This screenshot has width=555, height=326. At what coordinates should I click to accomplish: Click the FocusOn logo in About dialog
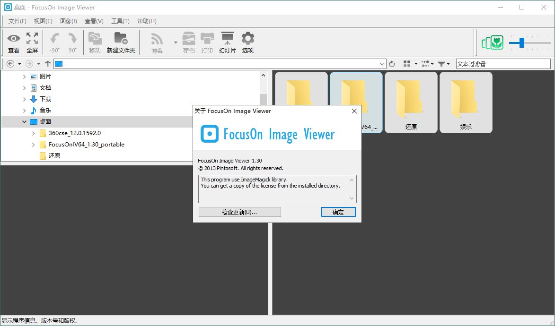(209, 134)
